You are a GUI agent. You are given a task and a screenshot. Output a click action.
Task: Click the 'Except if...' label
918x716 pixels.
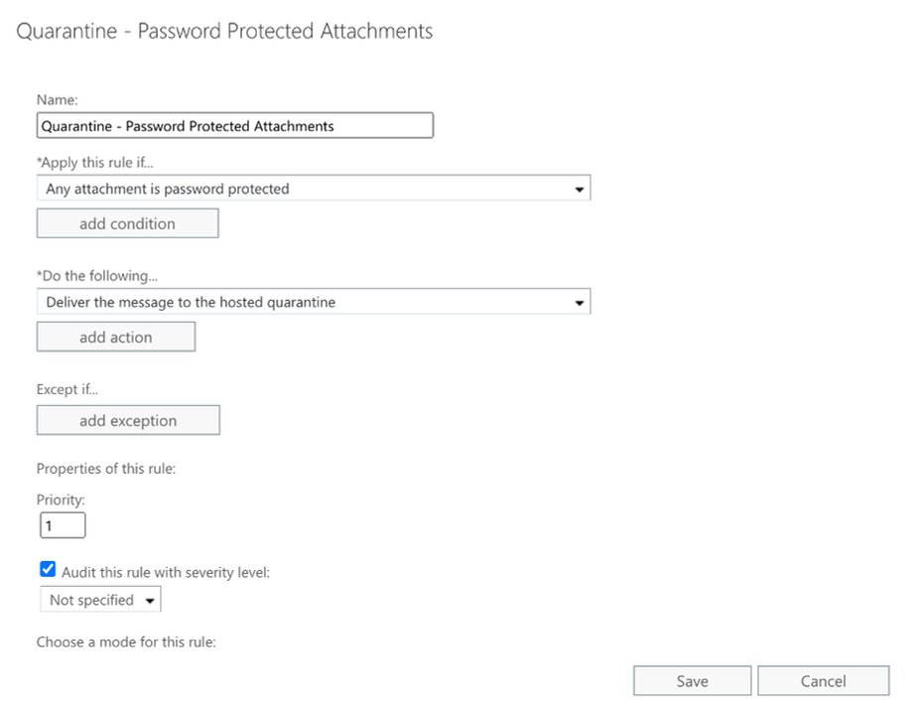[67, 389]
